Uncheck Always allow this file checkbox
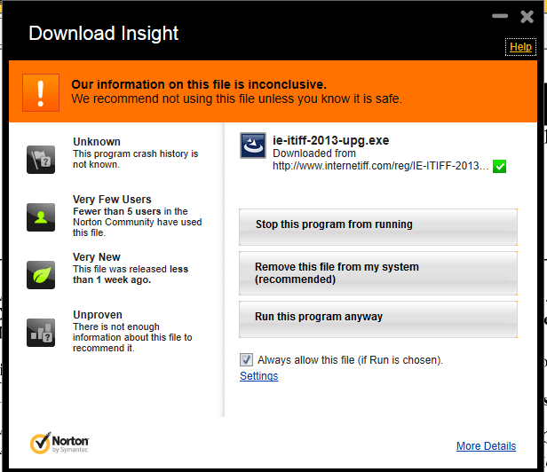The image size is (547, 472). click(246, 359)
